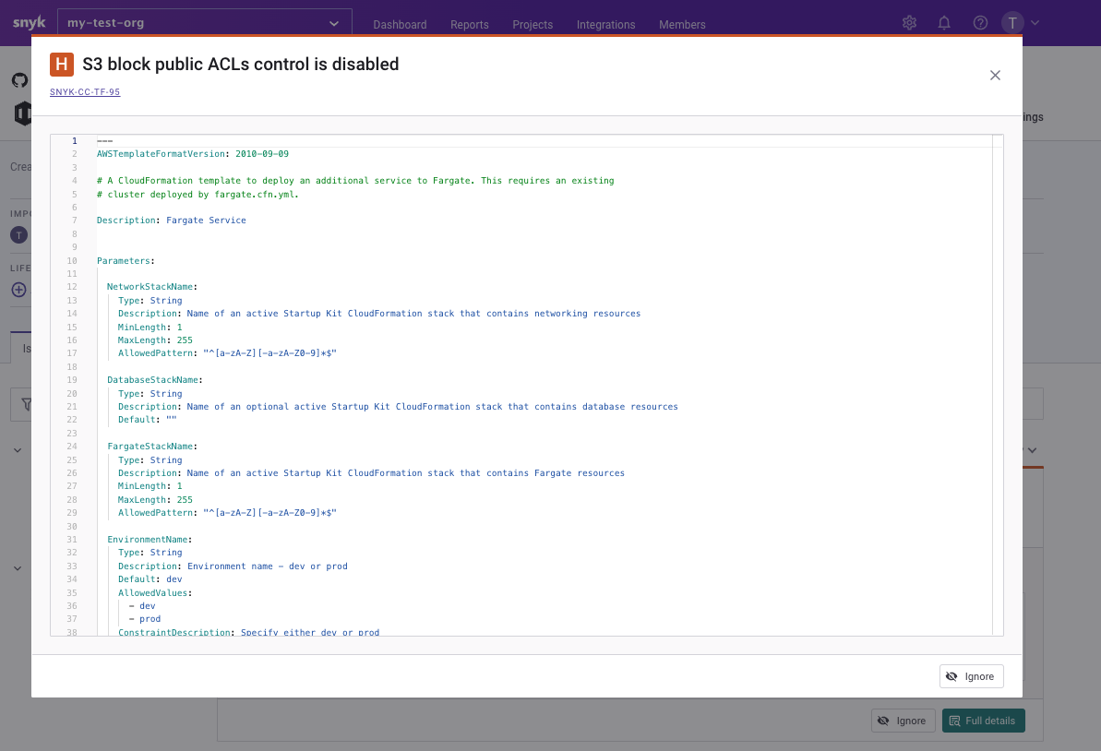Click the Snyk logo
The width and height of the screenshot is (1101, 751).
(x=29, y=21)
